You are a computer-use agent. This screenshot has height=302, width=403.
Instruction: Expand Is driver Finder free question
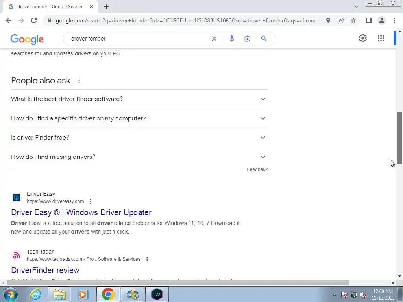139,138
